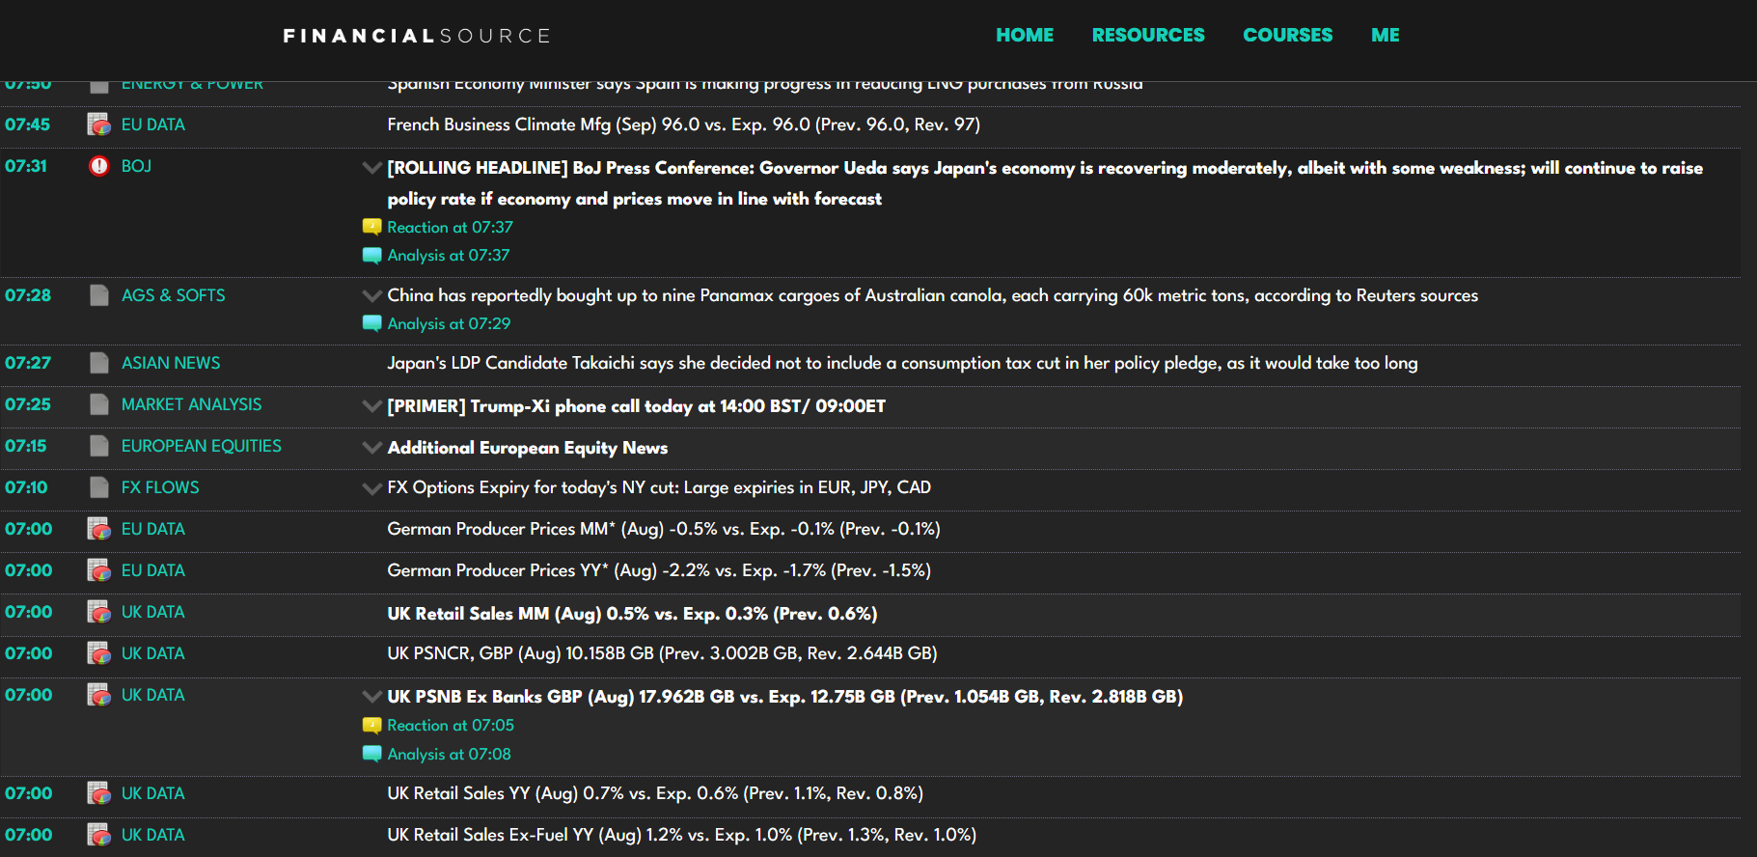Click the FINANCIALSOURCE logo

pyautogui.click(x=416, y=36)
